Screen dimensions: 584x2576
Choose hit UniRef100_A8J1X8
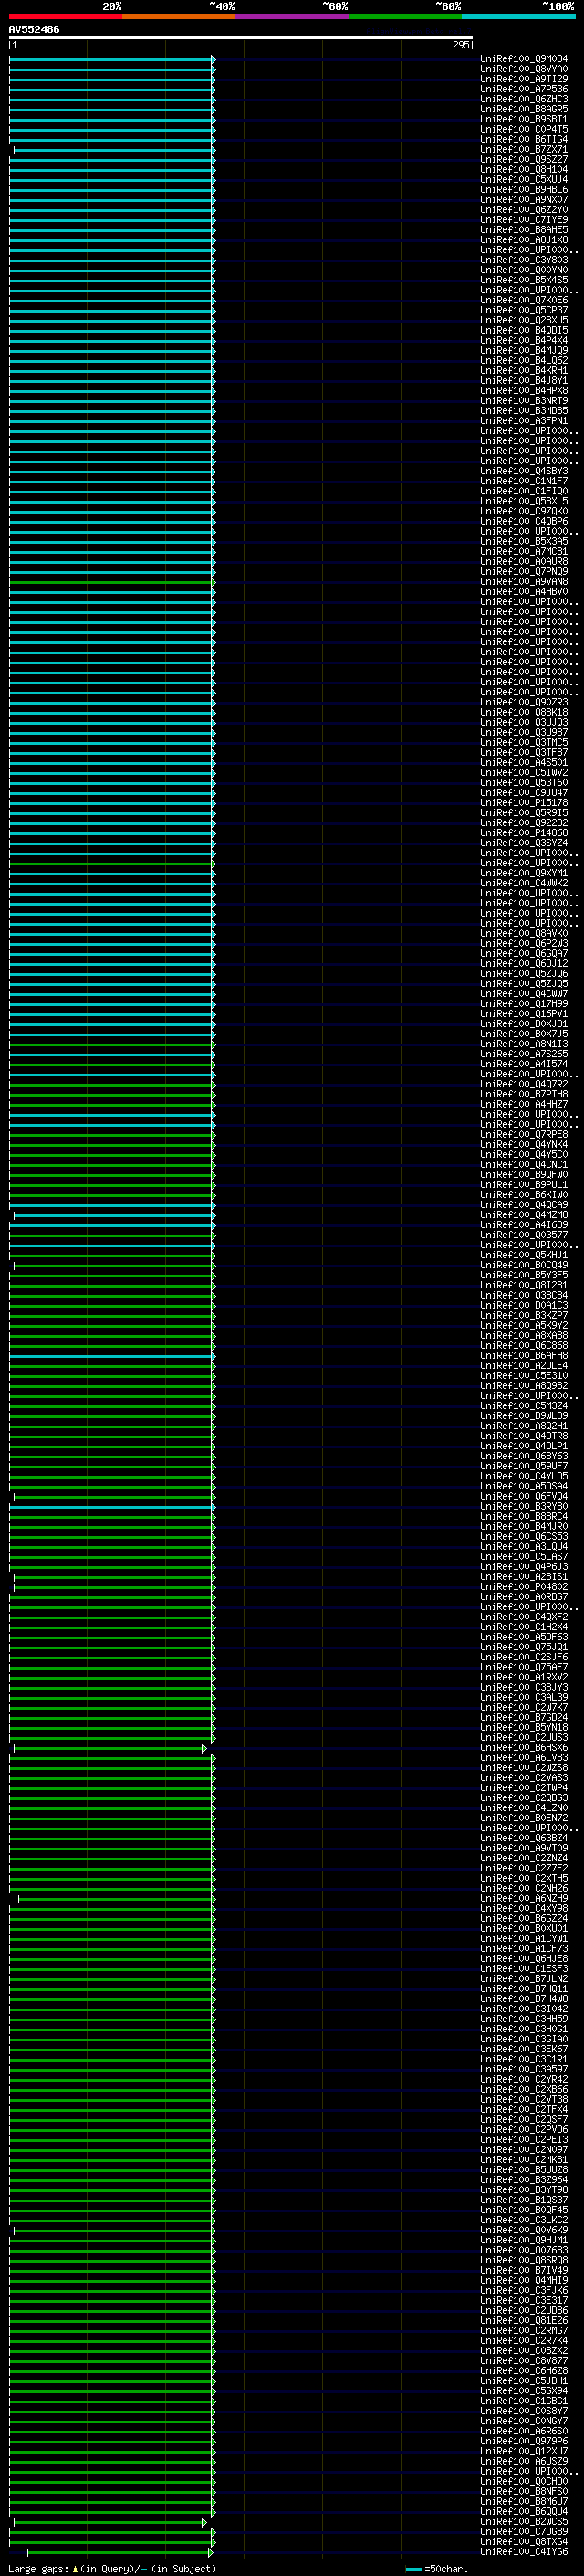(524, 240)
